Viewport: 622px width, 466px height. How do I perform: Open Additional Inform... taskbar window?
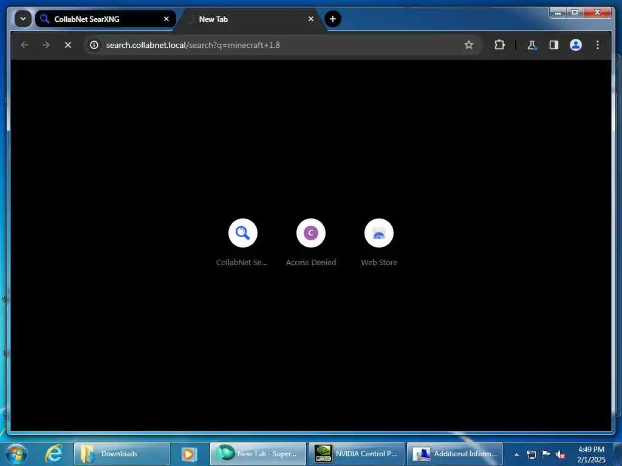pos(455,454)
